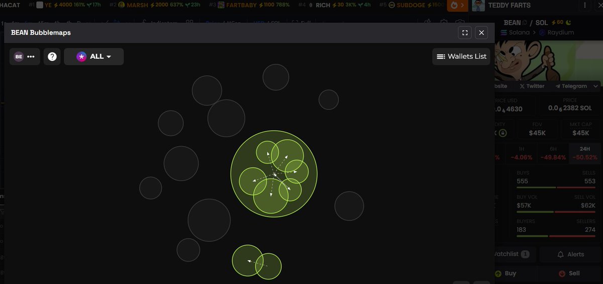
Task: Open the TEDDY FARTS token avatar
Action: coord(478,6)
